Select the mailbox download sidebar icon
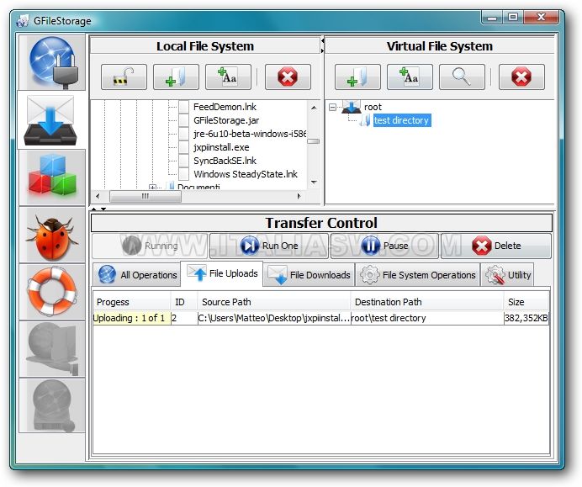The width and height of the screenshot is (582, 487). 51,120
